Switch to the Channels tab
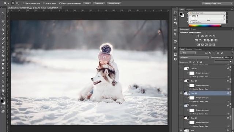The image size is (234, 132). pos(189,49)
